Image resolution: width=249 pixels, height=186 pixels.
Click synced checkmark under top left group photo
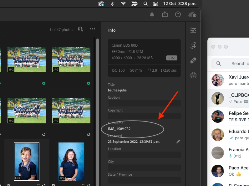(x=44, y=83)
